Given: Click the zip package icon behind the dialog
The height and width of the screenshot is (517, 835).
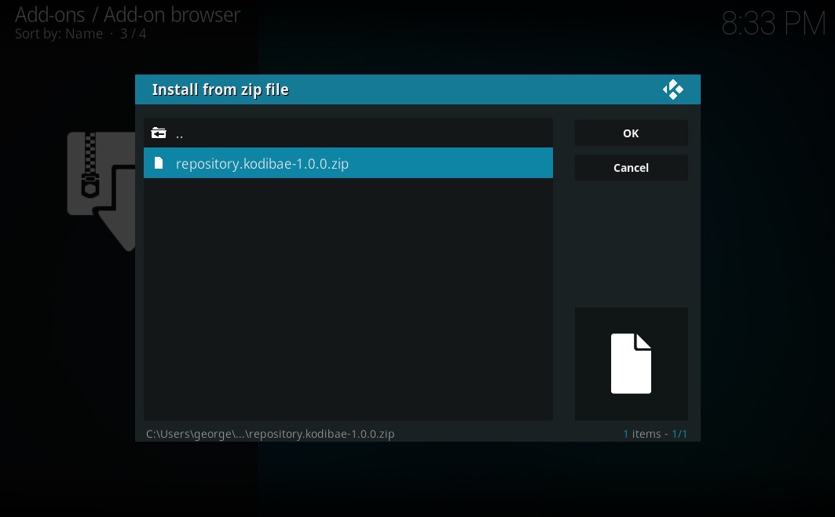Looking at the screenshot, I should [100, 188].
